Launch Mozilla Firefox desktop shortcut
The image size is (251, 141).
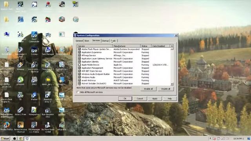point(7,126)
